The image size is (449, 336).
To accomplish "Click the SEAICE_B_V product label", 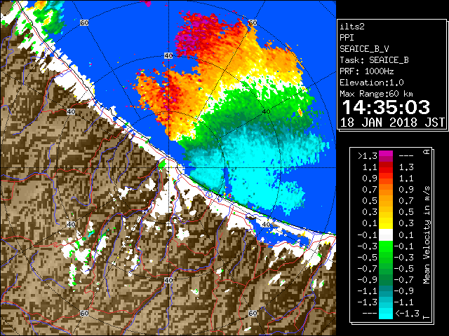I will tap(364, 49).
